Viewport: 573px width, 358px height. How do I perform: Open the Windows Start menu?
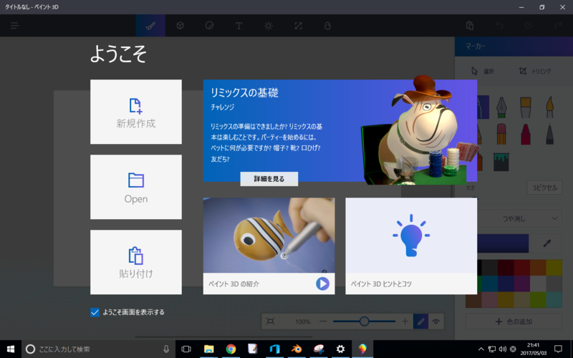11,349
